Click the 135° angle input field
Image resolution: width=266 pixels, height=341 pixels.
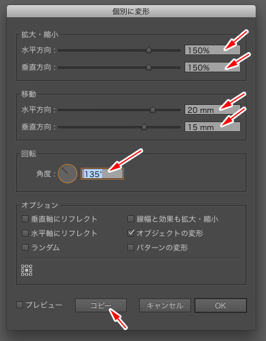point(102,174)
